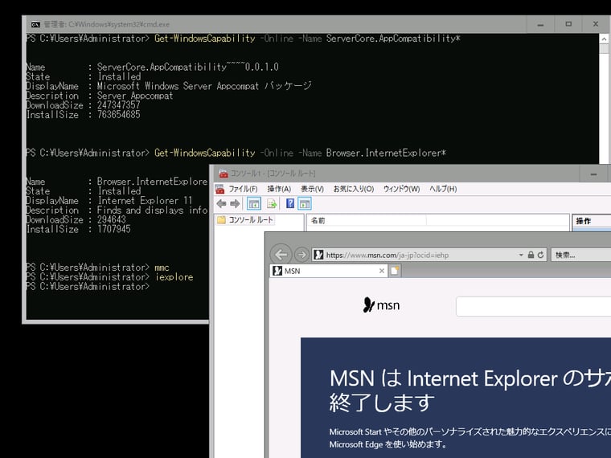Click the '763654685' InstallSize value

pyautogui.click(x=118, y=114)
